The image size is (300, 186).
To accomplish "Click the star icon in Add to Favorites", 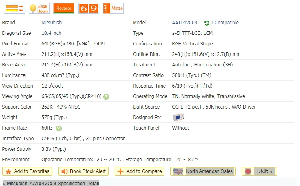I will coord(9,171).
